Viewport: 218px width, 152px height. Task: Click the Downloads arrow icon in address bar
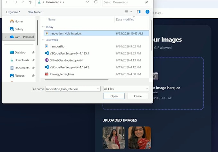(x=39, y=2)
